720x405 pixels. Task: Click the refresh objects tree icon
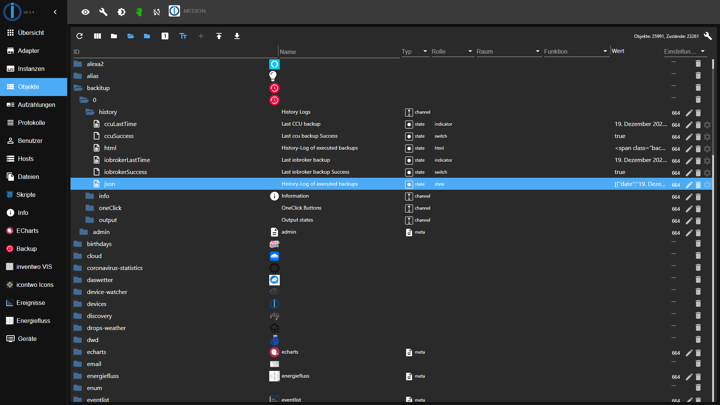click(79, 36)
